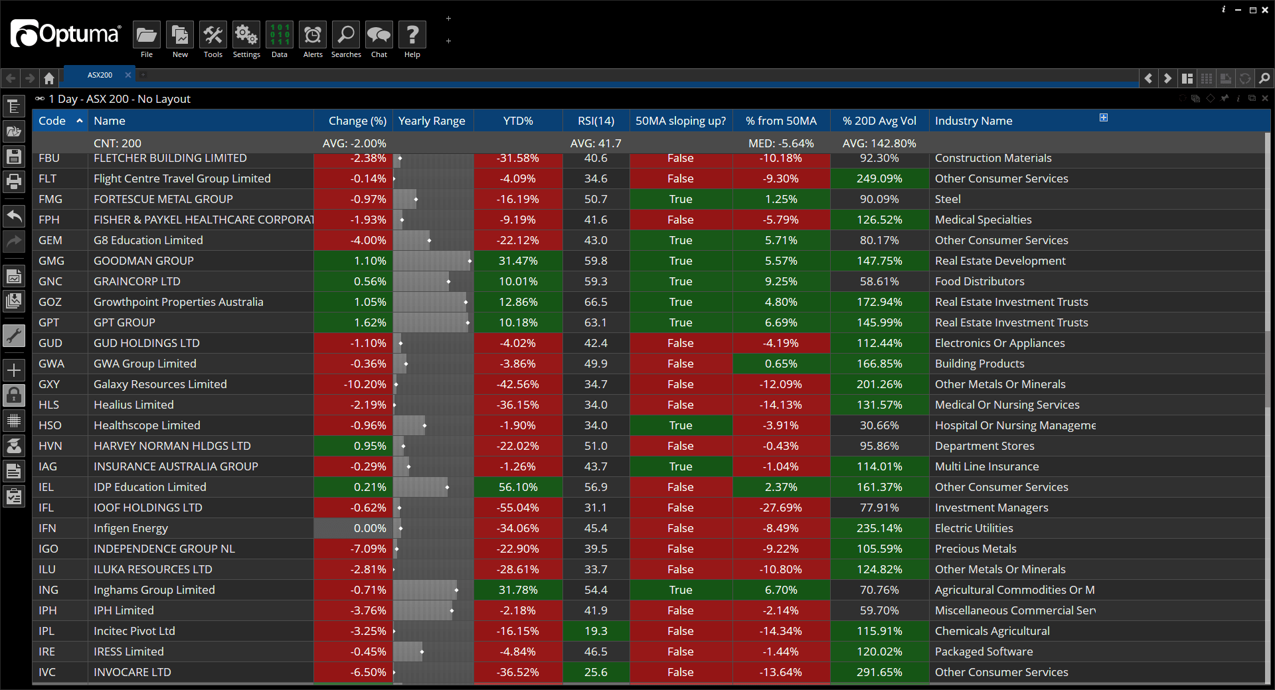Open the Settings gears icon

(246, 34)
